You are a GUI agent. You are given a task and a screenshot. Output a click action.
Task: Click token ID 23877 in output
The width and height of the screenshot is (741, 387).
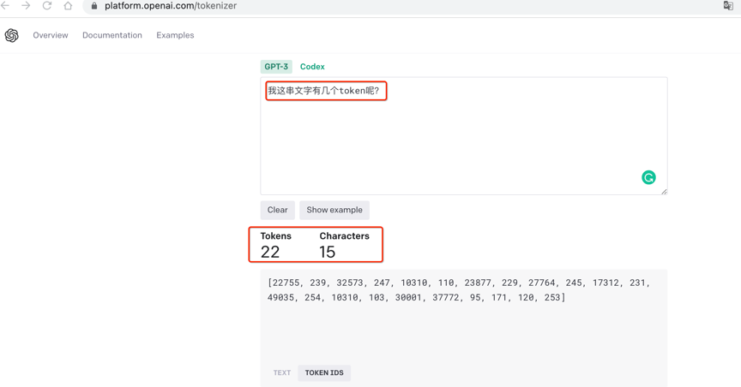[x=478, y=283]
